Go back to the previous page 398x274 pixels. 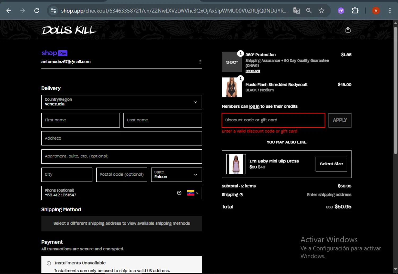[x=9, y=11]
